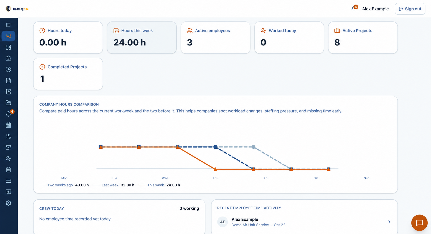431x234 pixels.
Task: Open the add-user icon in sidebar
Action: (x=8, y=158)
